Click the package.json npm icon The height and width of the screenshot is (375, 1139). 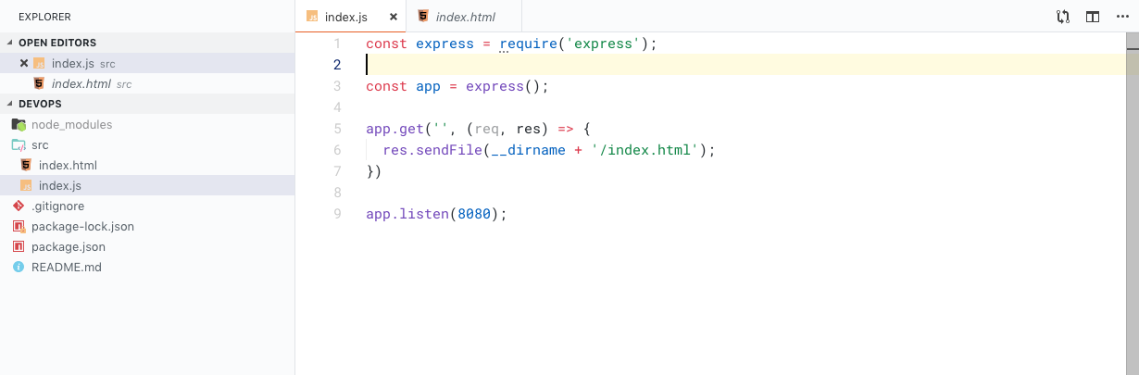point(19,246)
